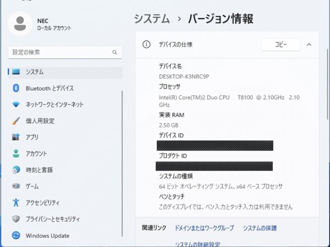Click the right content scrollbar

[x=327, y=84]
